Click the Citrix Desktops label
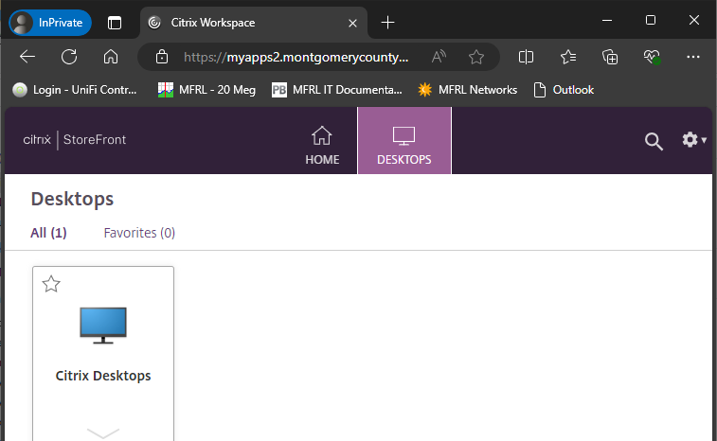The height and width of the screenshot is (441, 717). point(103,376)
